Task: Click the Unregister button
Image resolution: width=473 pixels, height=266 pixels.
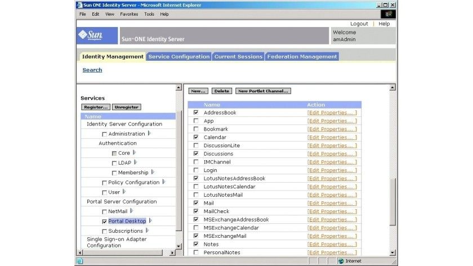Action: [126, 107]
